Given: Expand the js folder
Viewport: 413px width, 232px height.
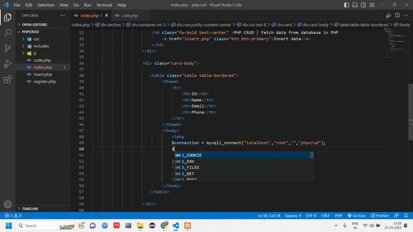Looking at the screenshot, I should (x=35, y=53).
